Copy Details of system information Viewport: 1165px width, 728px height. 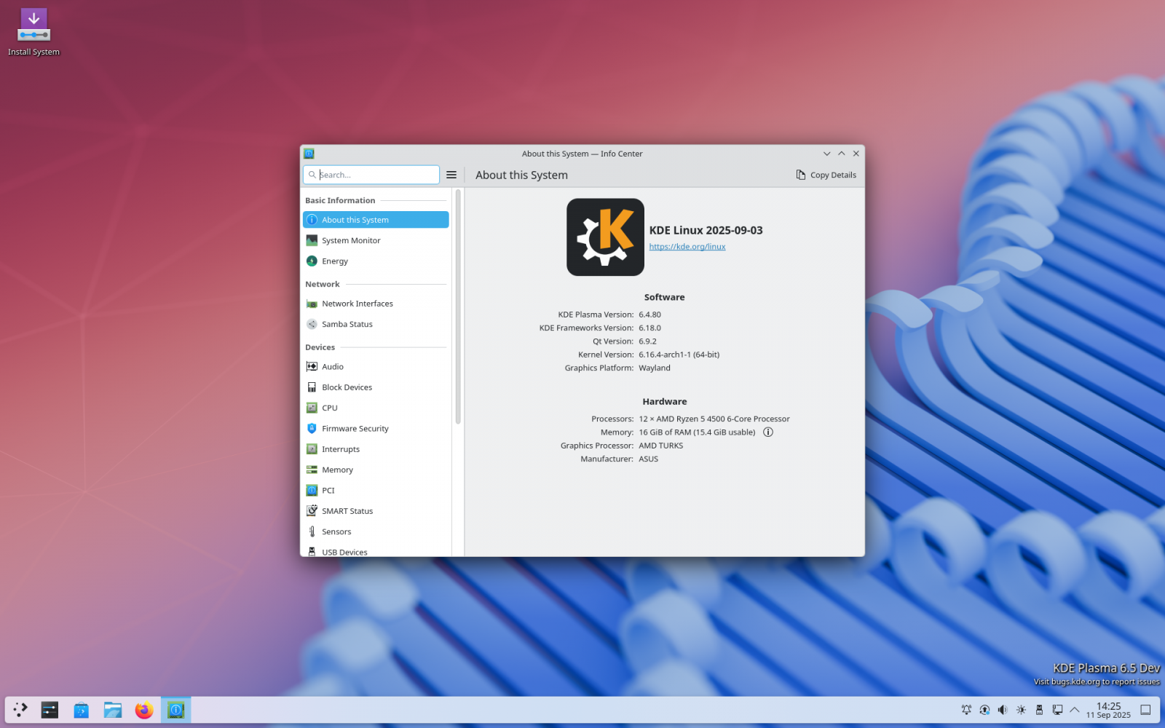pos(826,175)
